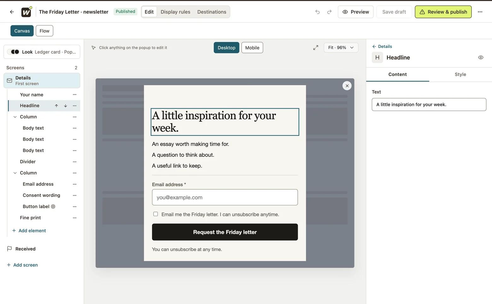Move Headline element up with arrow
Screen dimensions: 492x304
tap(56, 106)
